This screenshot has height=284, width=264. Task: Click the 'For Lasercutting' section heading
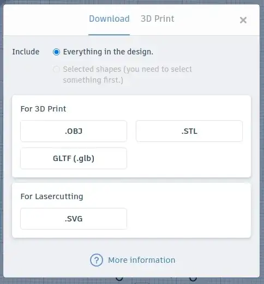point(52,196)
